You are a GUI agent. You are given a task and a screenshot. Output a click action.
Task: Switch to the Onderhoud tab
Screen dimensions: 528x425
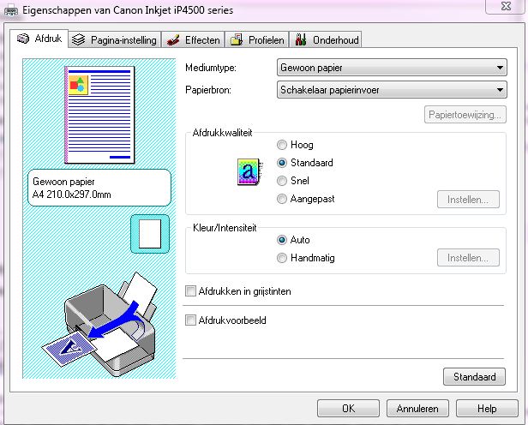pos(326,39)
